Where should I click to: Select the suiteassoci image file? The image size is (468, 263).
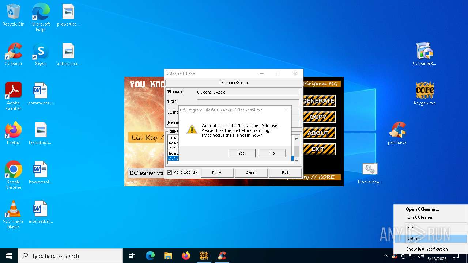68,55
